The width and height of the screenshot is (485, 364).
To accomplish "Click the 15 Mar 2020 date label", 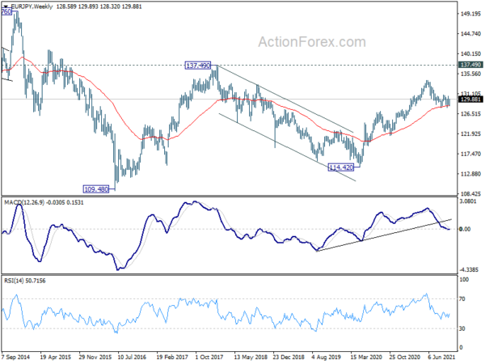I will [366, 357].
